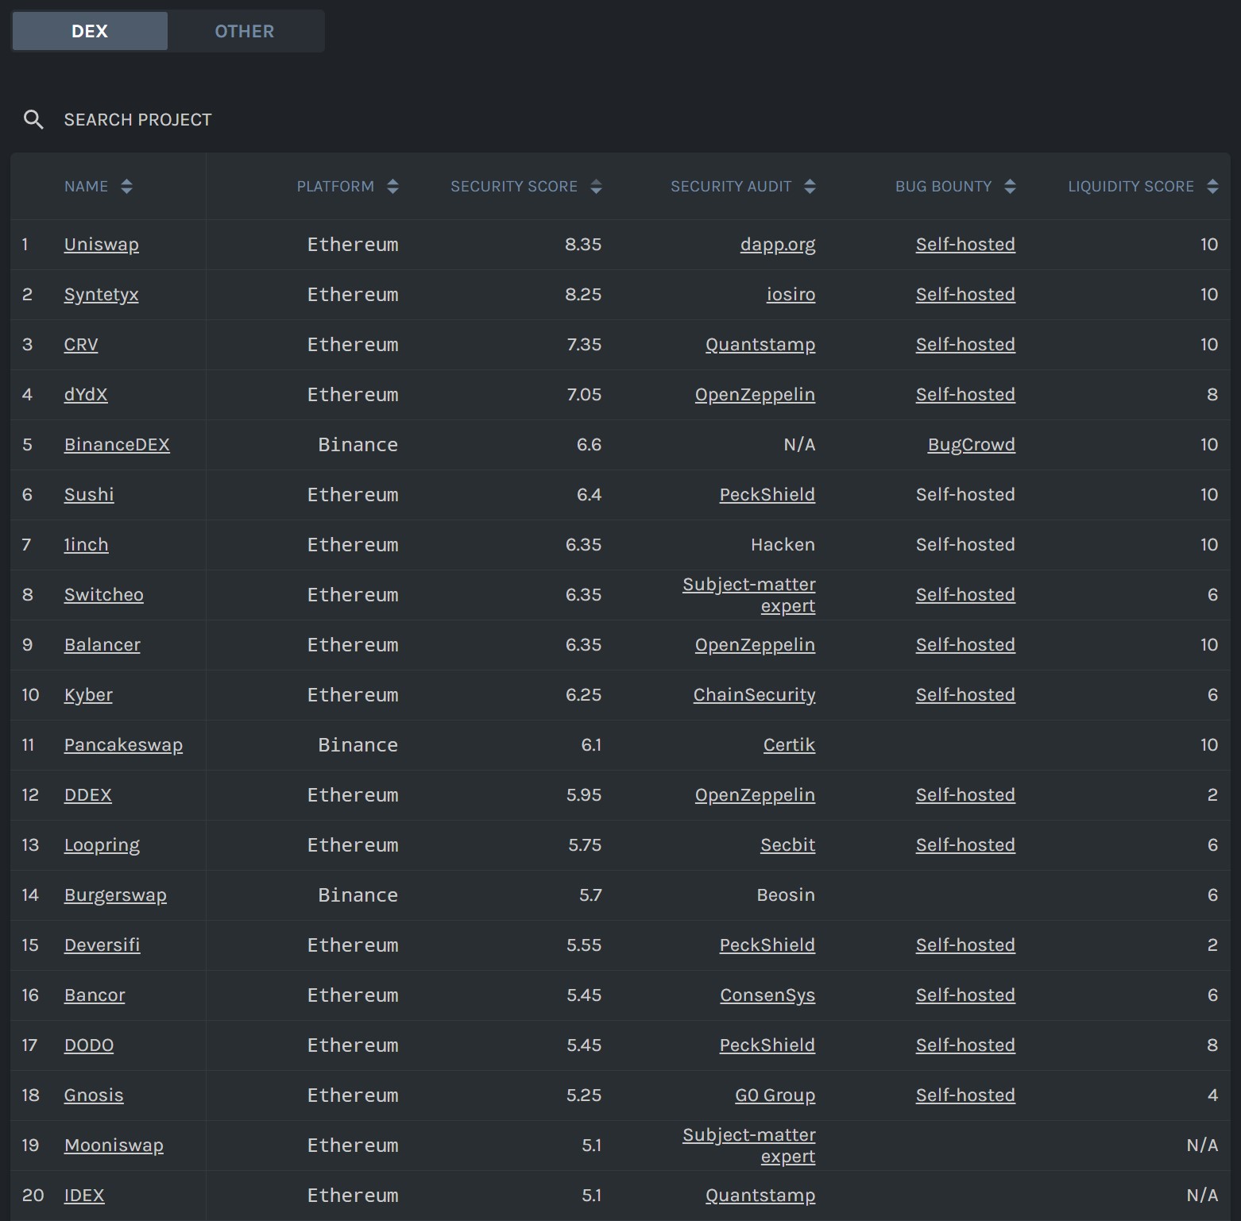
Task: Open the Gnosis project link
Action: pos(94,1095)
